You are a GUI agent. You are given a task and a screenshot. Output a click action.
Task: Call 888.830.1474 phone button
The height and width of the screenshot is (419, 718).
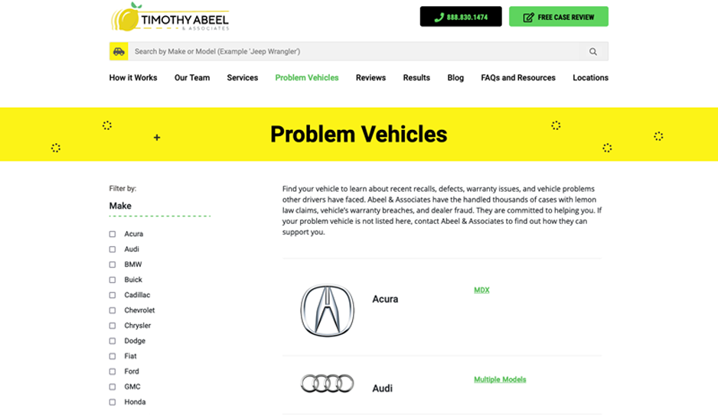click(x=461, y=17)
